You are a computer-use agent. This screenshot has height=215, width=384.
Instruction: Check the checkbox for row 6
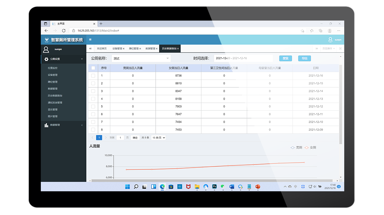[x=93, y=114]
